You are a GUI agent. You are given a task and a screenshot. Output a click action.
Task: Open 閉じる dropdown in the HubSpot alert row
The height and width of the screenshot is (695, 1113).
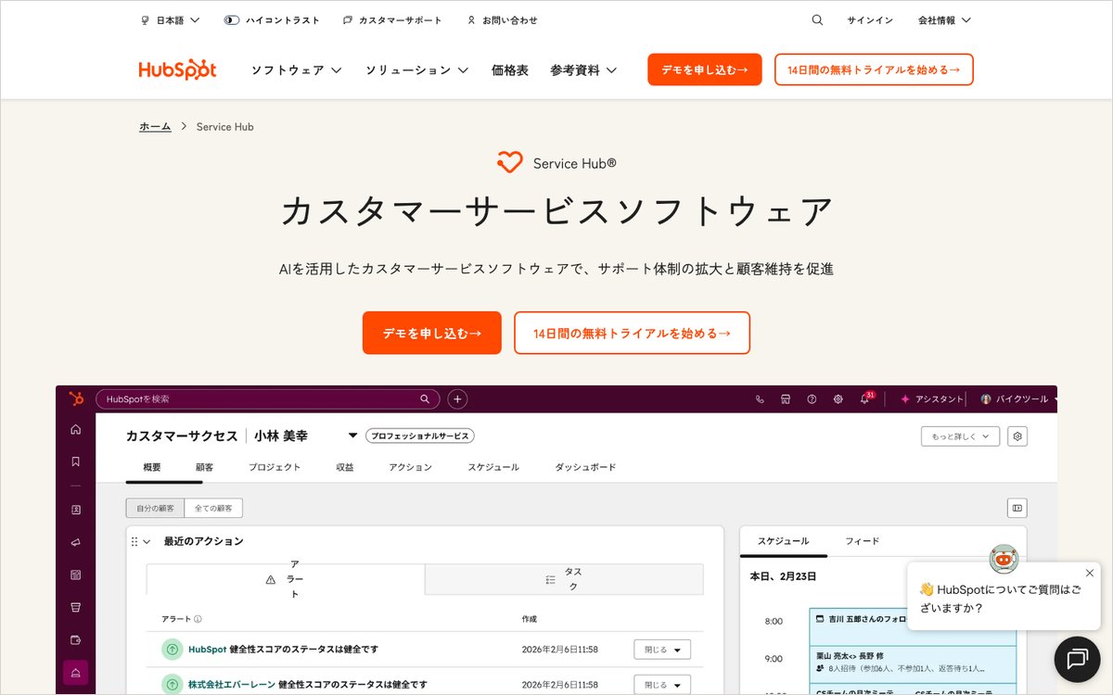(662, 650)
